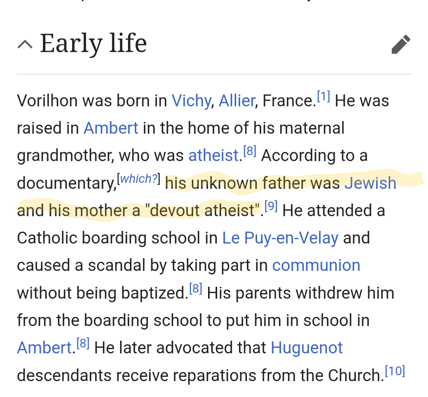Open citation [8] after 'baptized'
The image size is (428, 397).
click(x=196, y=288)
